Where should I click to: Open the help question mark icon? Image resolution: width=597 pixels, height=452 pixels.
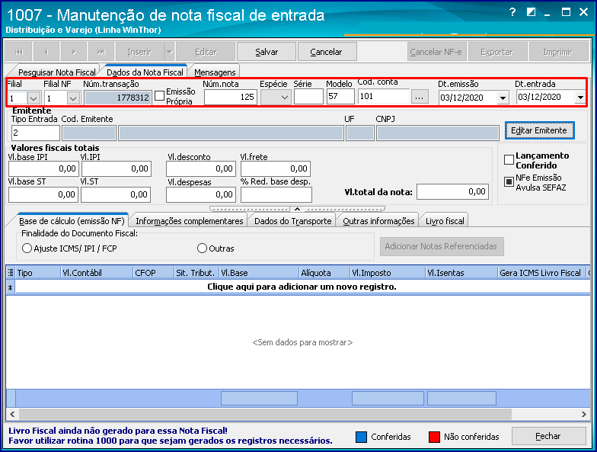point(512,12)
